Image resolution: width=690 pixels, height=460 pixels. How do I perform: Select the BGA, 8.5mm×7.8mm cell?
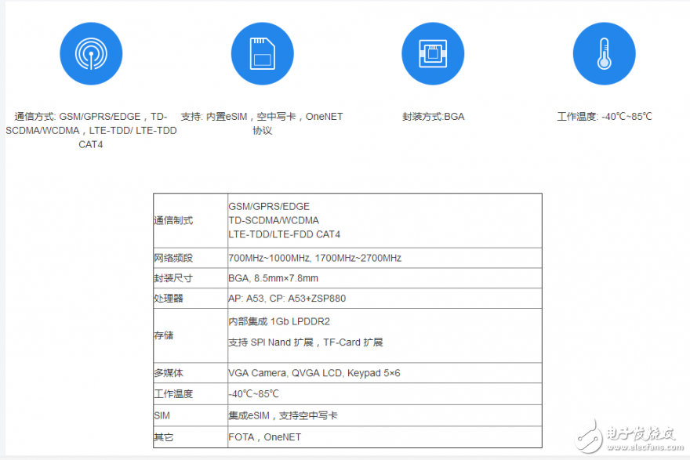click(x=273, y=278)
